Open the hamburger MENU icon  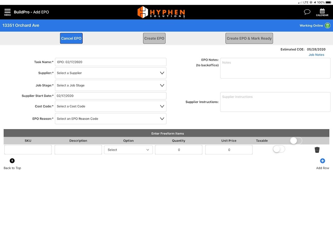coord(7,12)
